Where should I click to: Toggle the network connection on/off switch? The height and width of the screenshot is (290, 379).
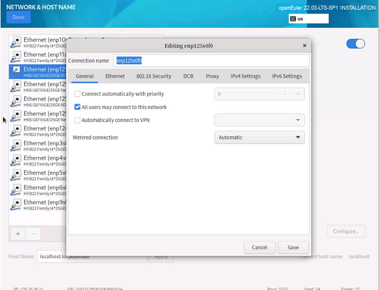(x=355, y=44)
